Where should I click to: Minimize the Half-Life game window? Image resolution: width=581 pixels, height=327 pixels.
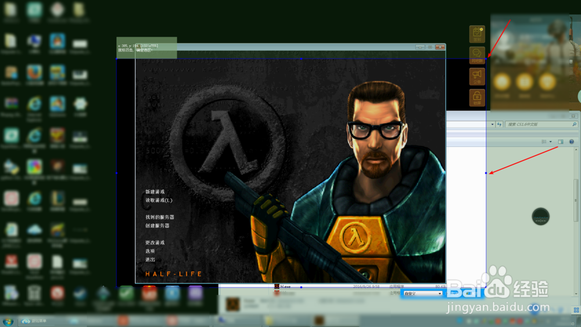tap(420, 47)
